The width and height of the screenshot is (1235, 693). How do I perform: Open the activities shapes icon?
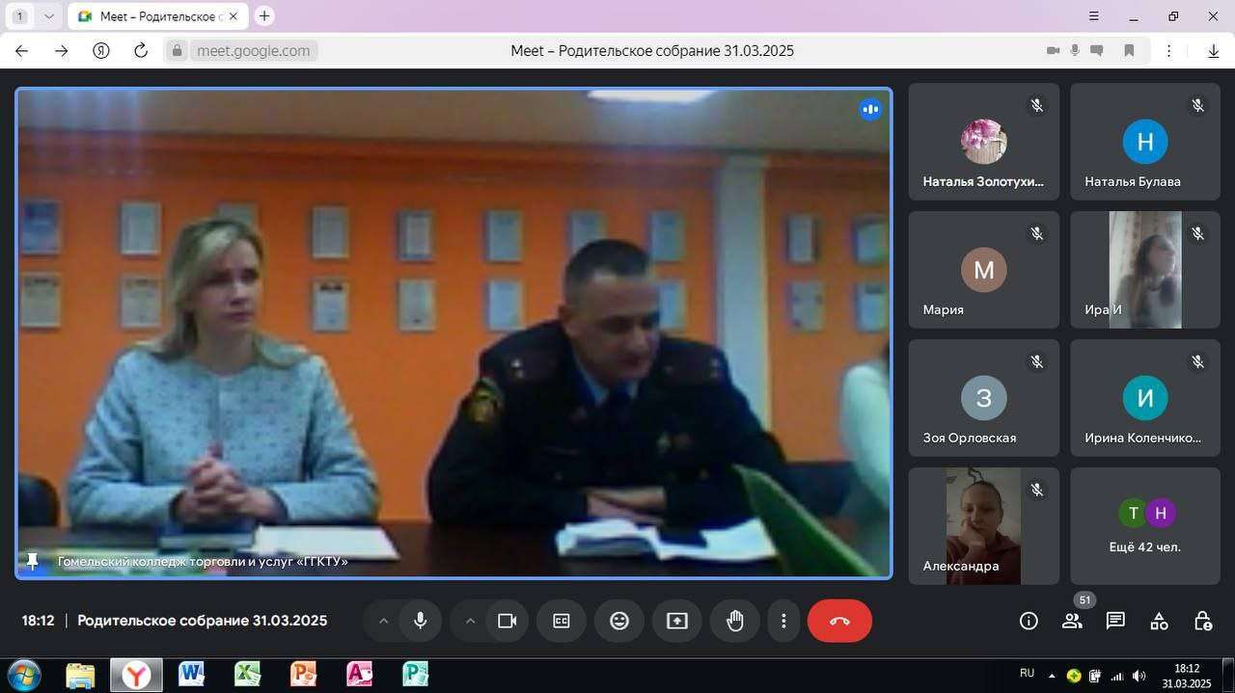coord(1159,621)
